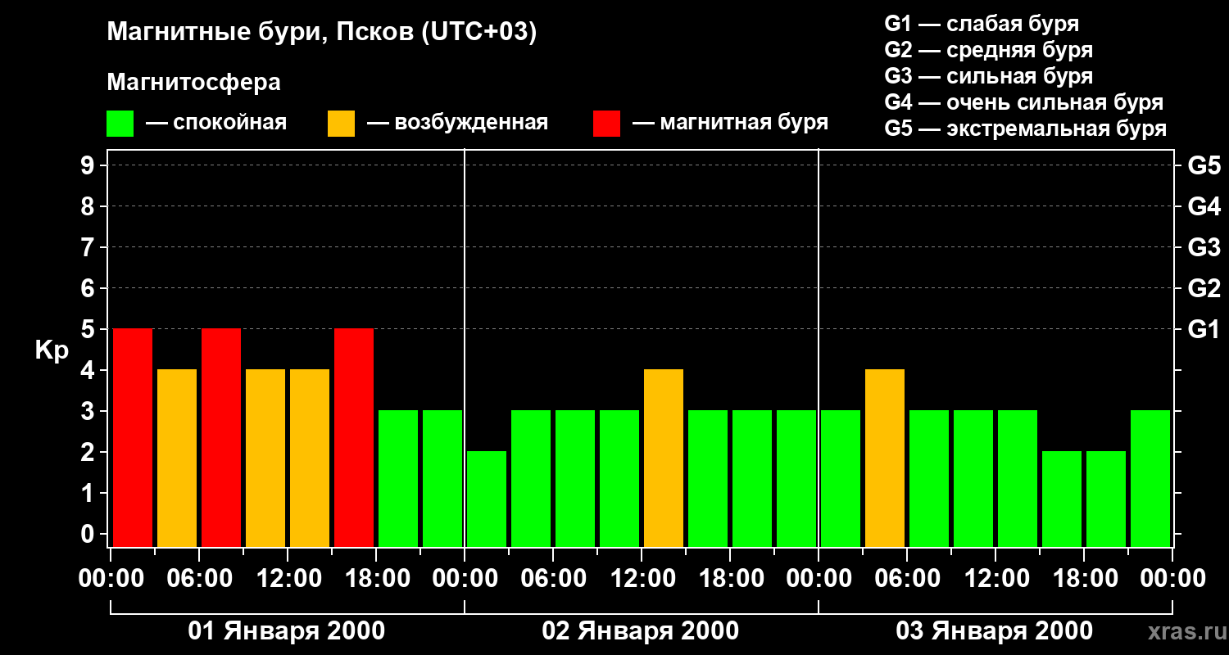Click the 'Магнитосфера' heading
Viewport: 1229px width, 655px height.
(x=193, y=83)
